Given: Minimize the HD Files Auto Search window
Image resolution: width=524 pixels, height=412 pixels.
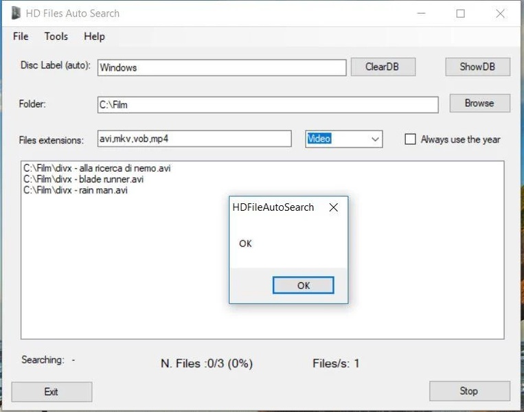Looking at the screenshot, I should tap(422, 13).
